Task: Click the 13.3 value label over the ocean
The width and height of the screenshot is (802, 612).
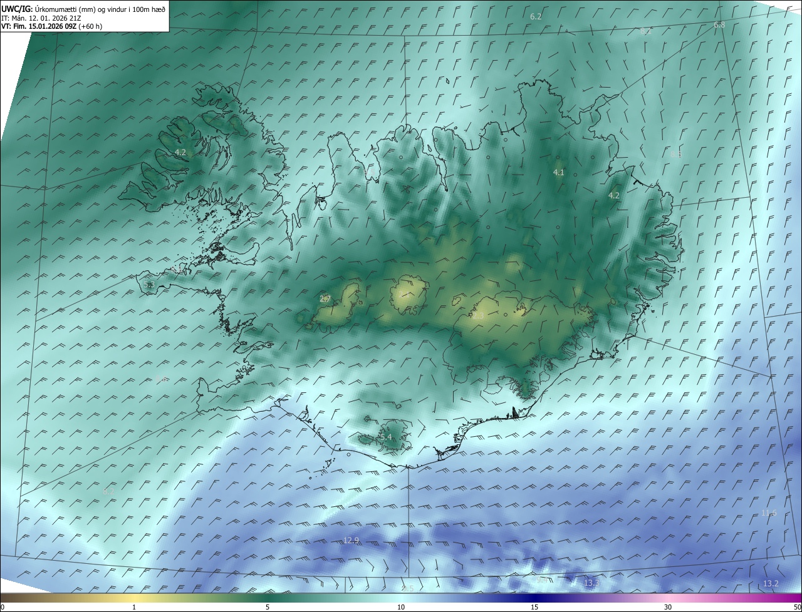Action: [591, 583]
